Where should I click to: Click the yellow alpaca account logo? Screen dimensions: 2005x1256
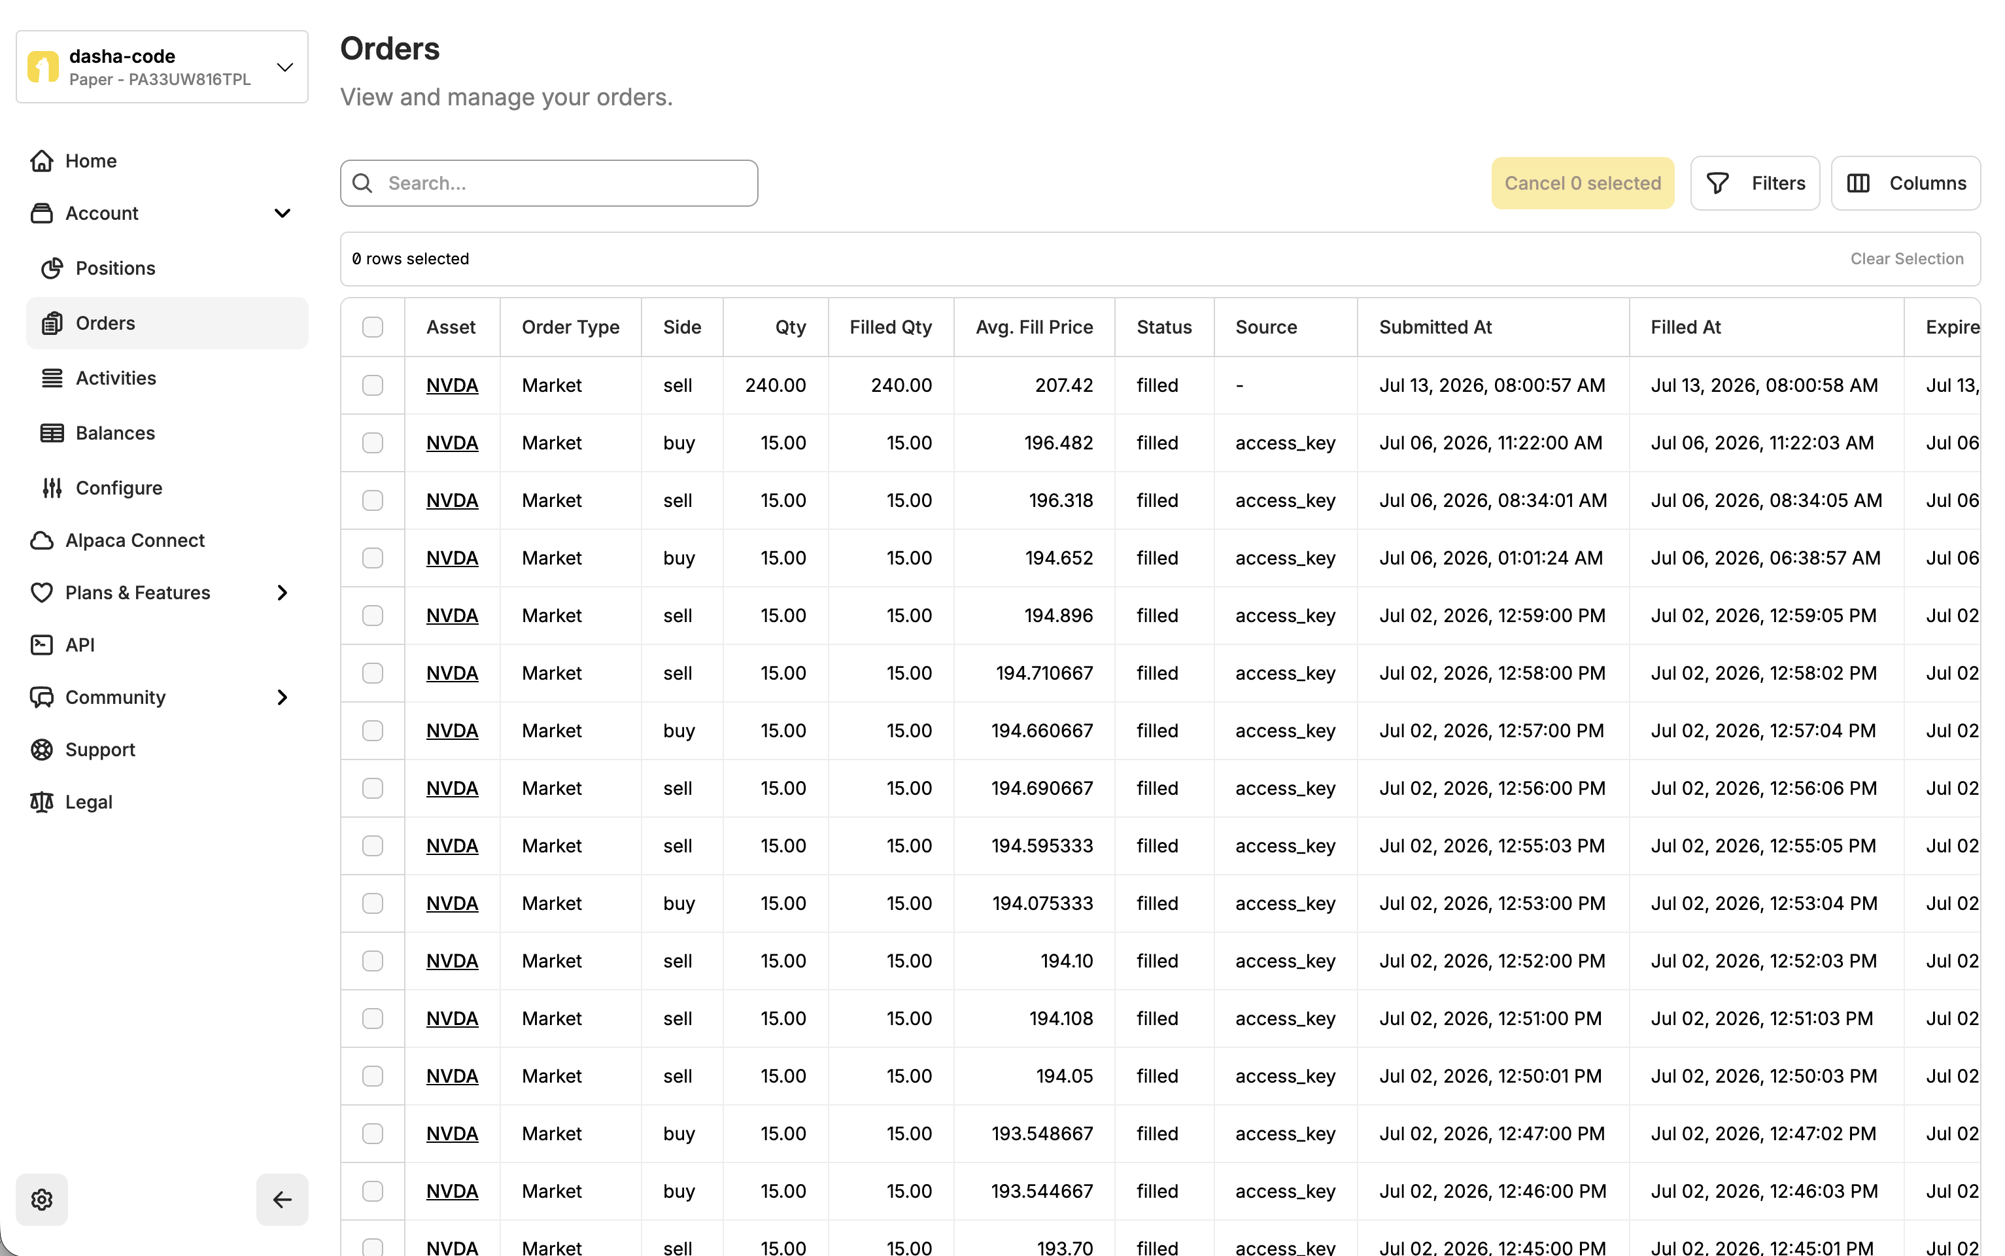(43, 67)
